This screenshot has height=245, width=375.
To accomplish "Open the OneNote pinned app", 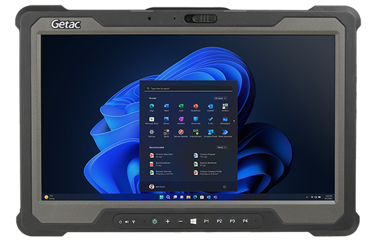I will 181,120.
